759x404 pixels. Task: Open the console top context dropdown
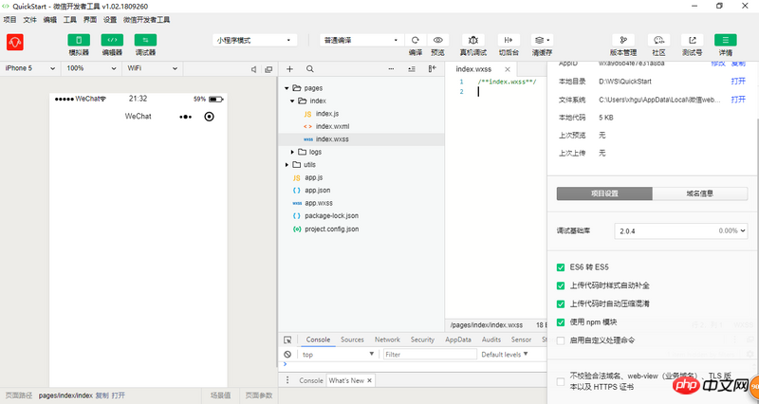pyautogui.click(x=337, y=354)
